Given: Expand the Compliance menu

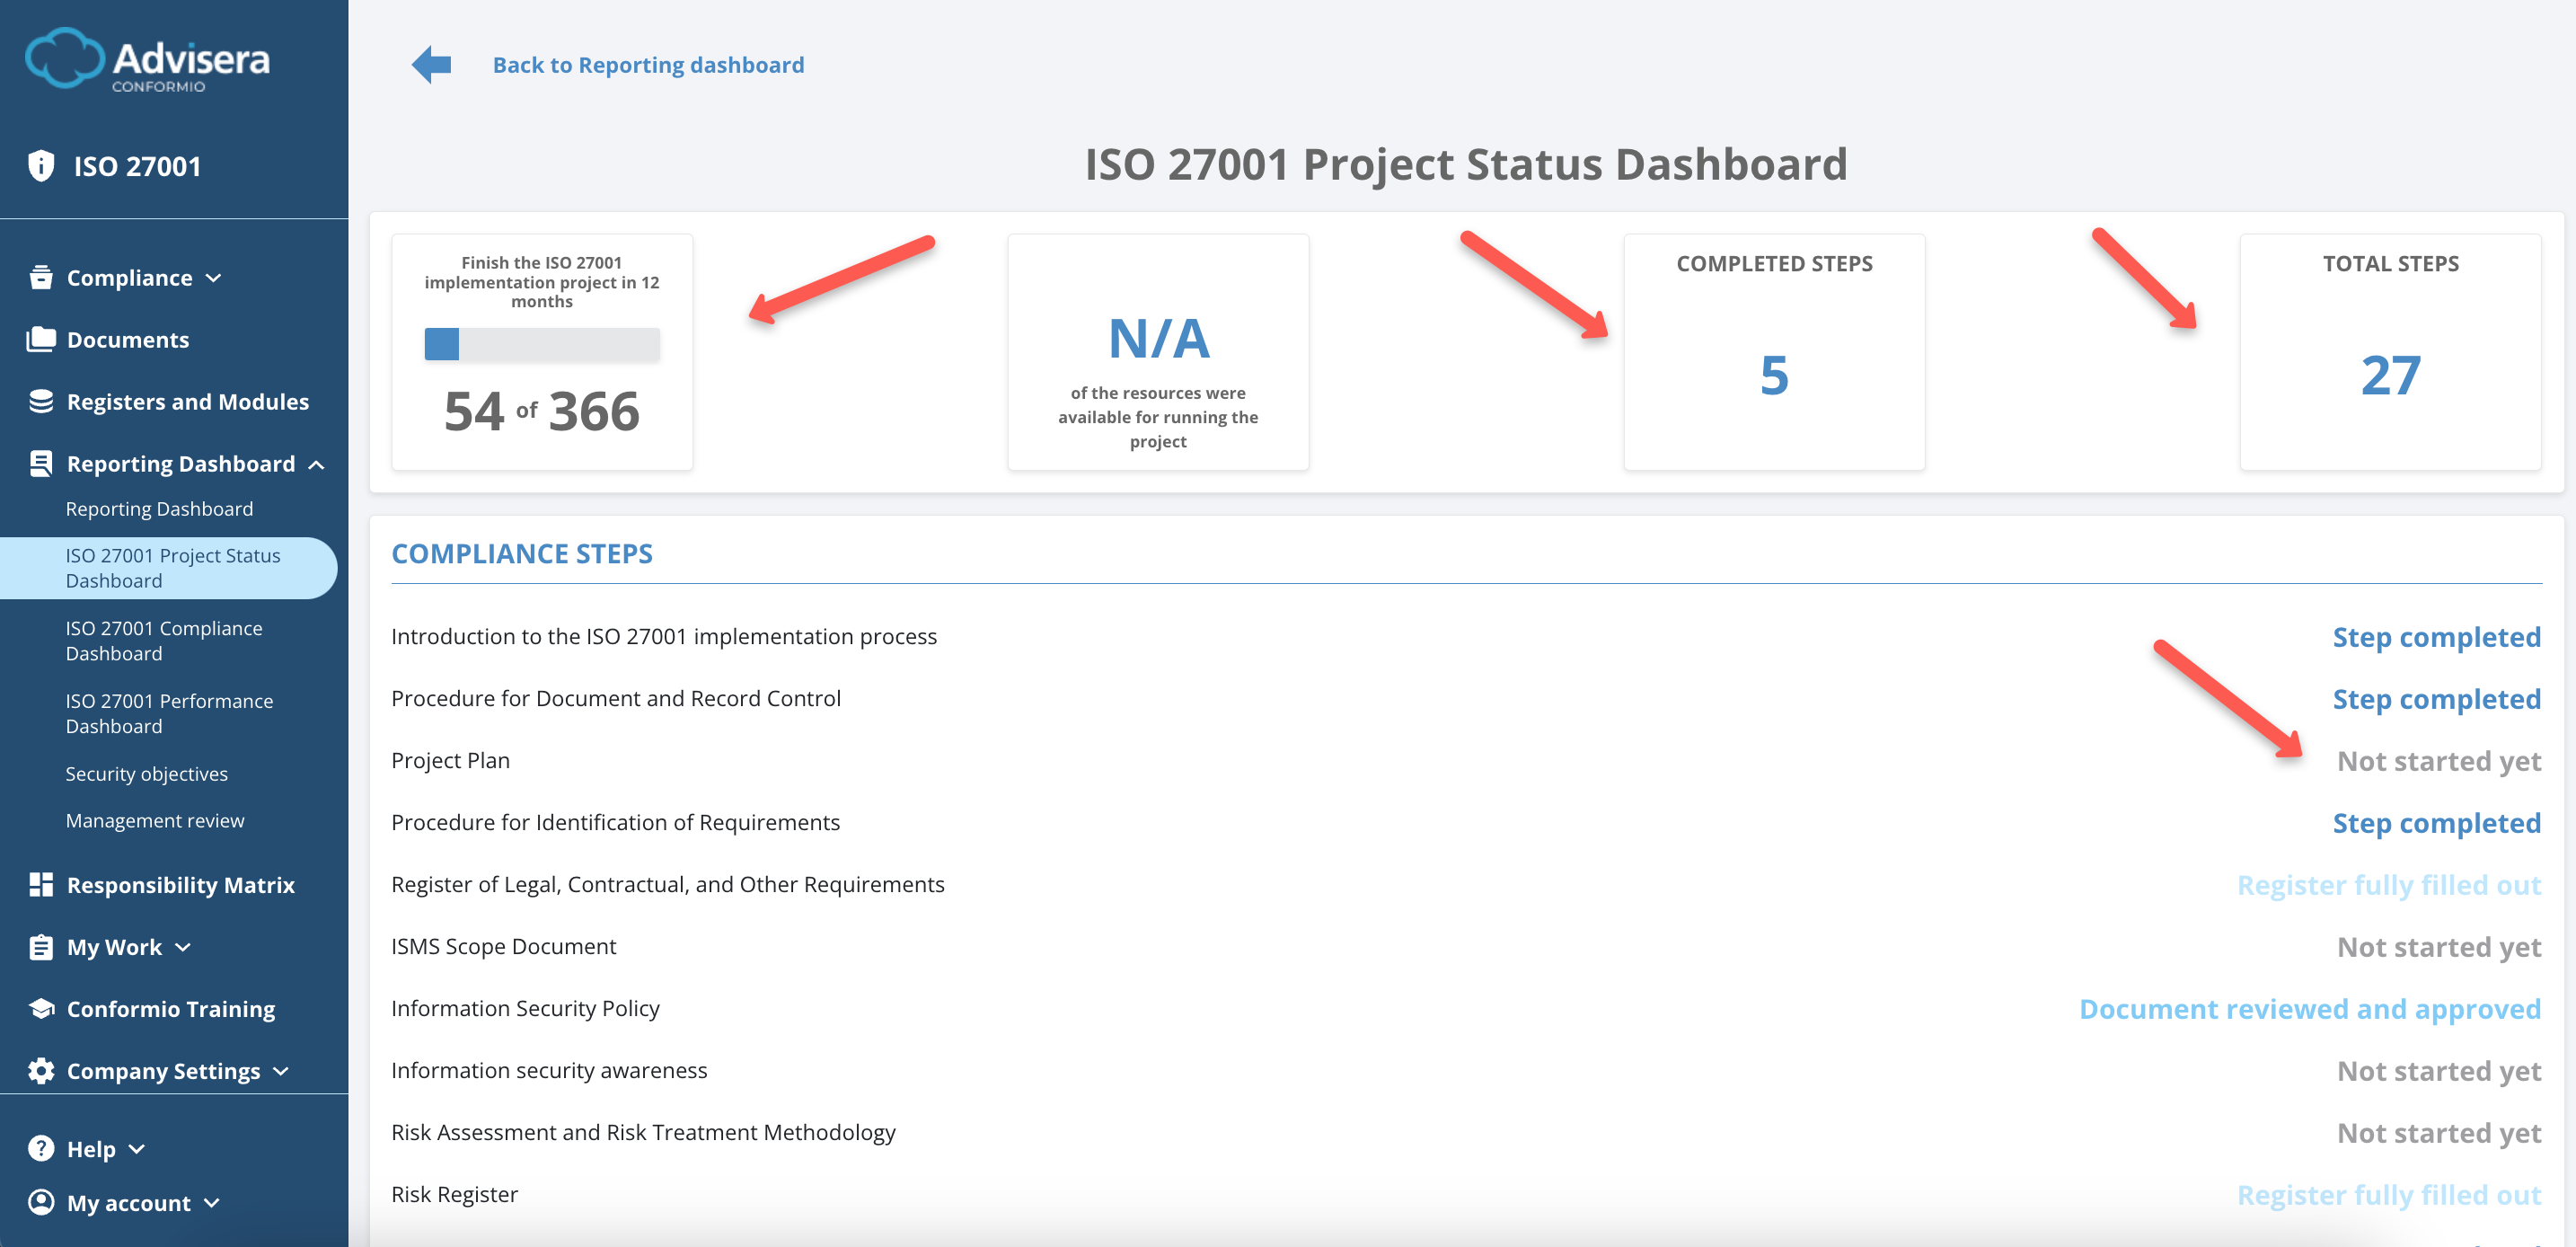Looking at the screenshot, I should pos(213,278).
